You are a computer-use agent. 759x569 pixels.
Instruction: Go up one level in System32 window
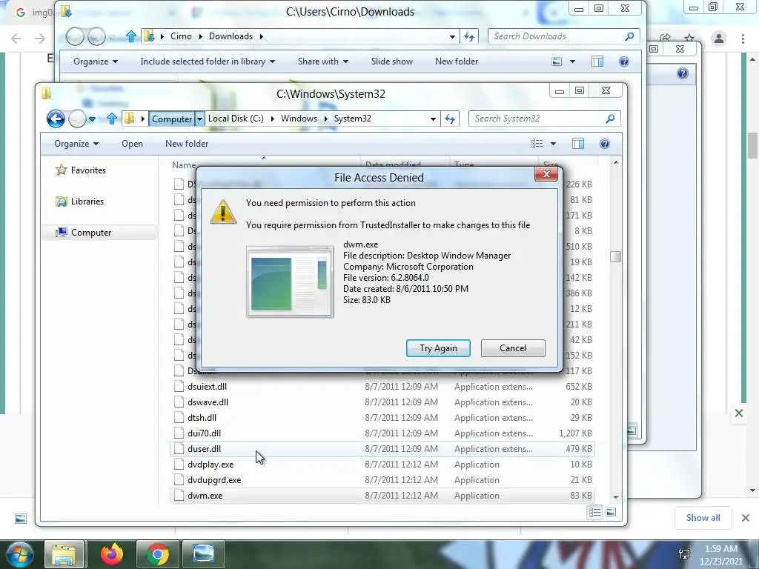[112, 119]
